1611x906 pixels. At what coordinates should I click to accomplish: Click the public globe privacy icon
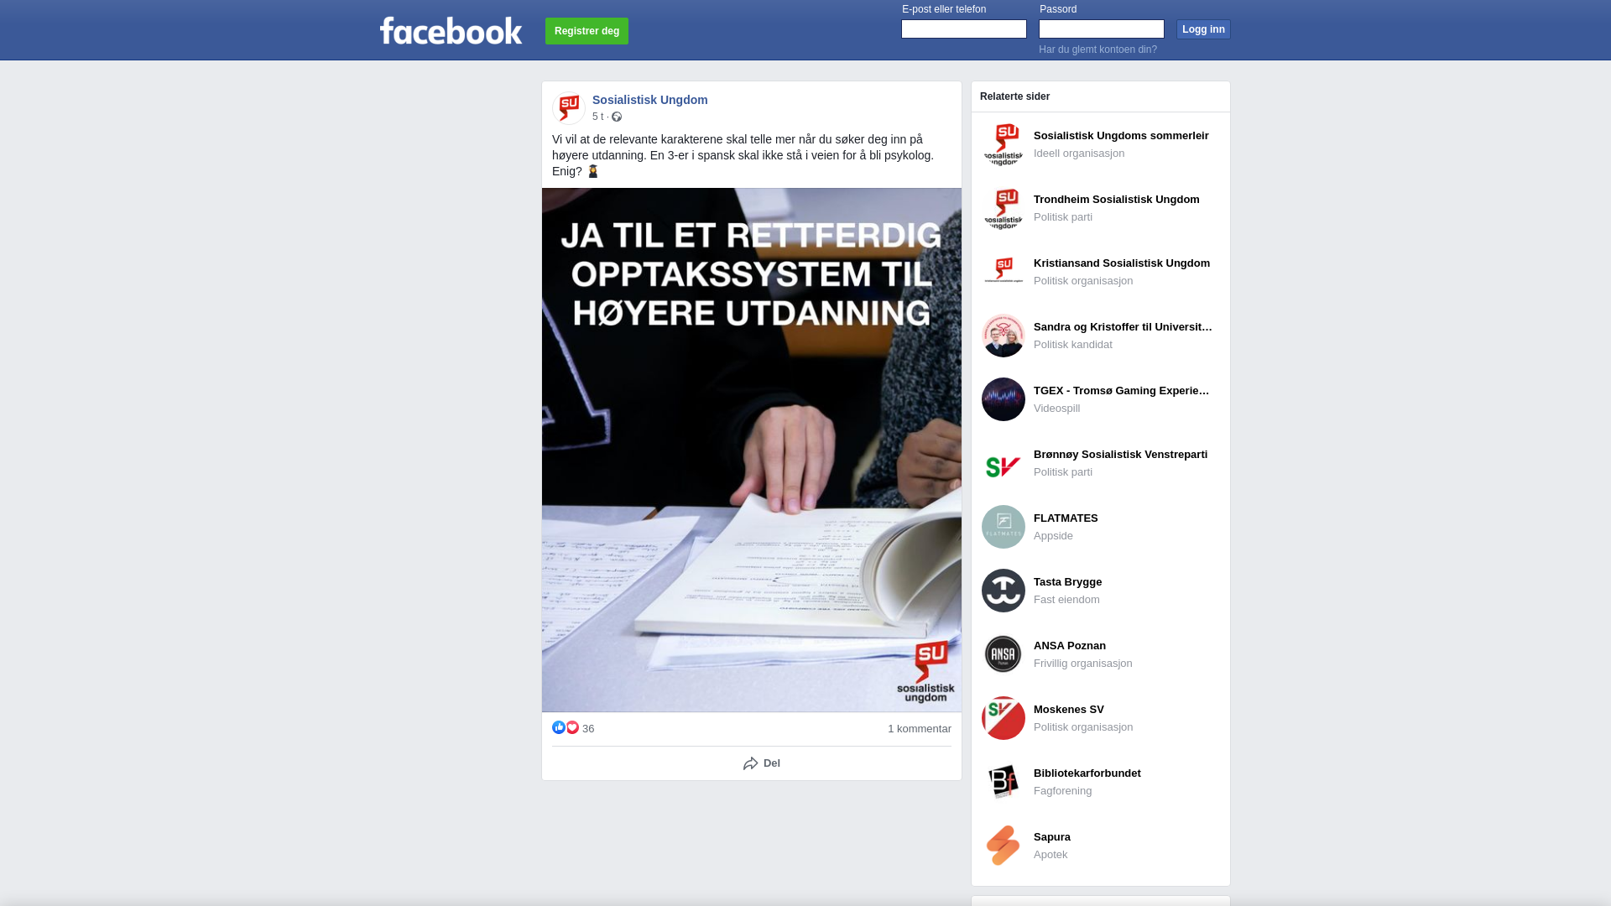[x=617, y=117]
